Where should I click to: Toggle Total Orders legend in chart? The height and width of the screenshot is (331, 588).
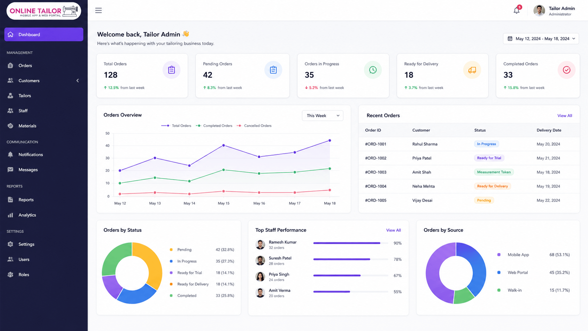coord(176,126)
